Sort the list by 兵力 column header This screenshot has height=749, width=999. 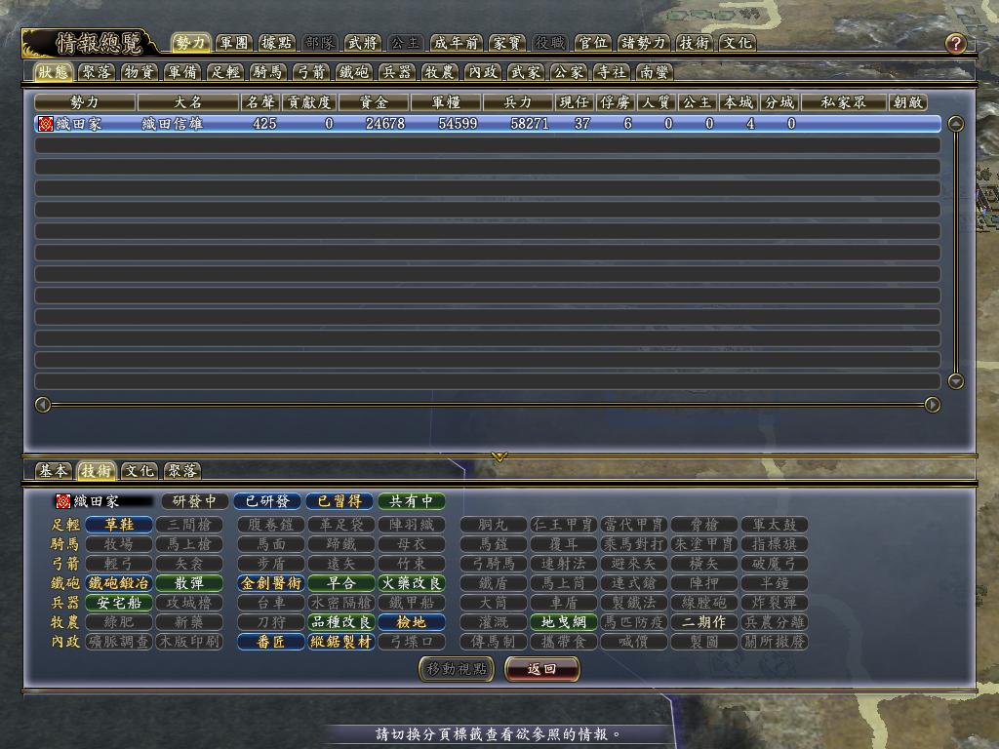pyautogui.click(x=517, y=102)
